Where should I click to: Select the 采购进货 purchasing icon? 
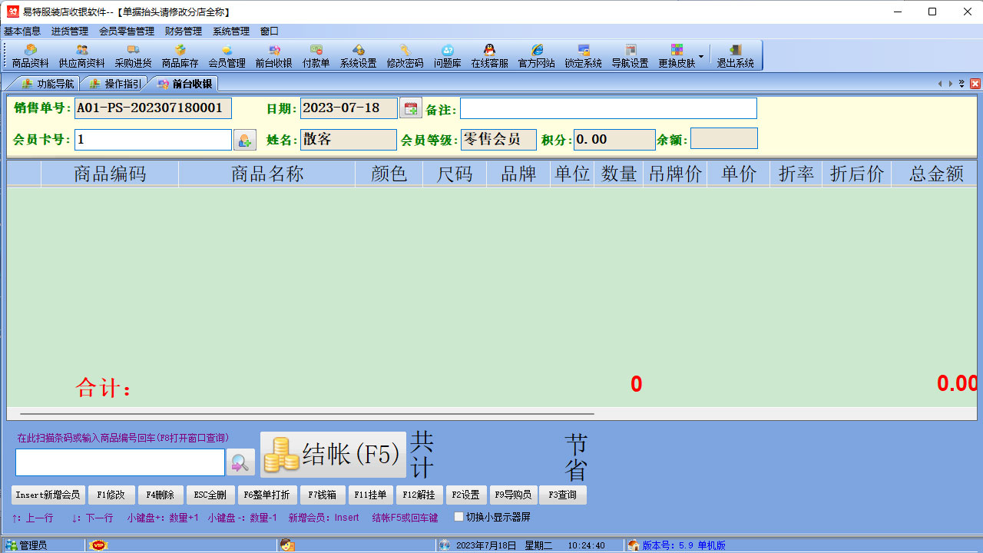point(133,55)
